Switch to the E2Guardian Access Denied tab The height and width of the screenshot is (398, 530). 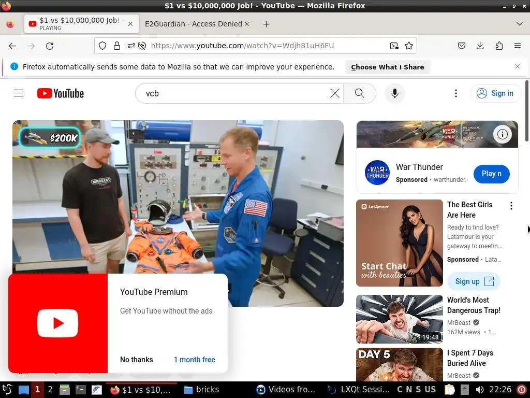pos(194,24)
